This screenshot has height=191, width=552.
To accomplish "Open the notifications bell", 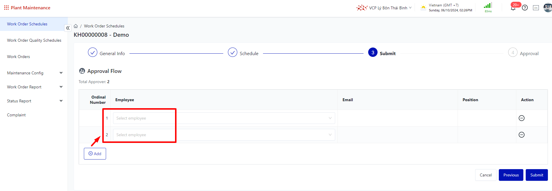I will (x=513, y=8).
